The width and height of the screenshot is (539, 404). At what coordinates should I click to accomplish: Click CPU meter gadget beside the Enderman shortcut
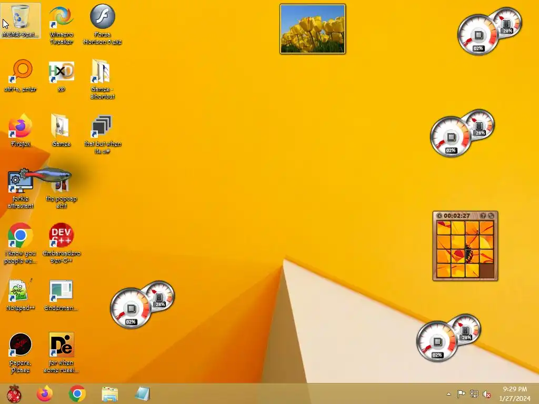(x=142, y=305)
